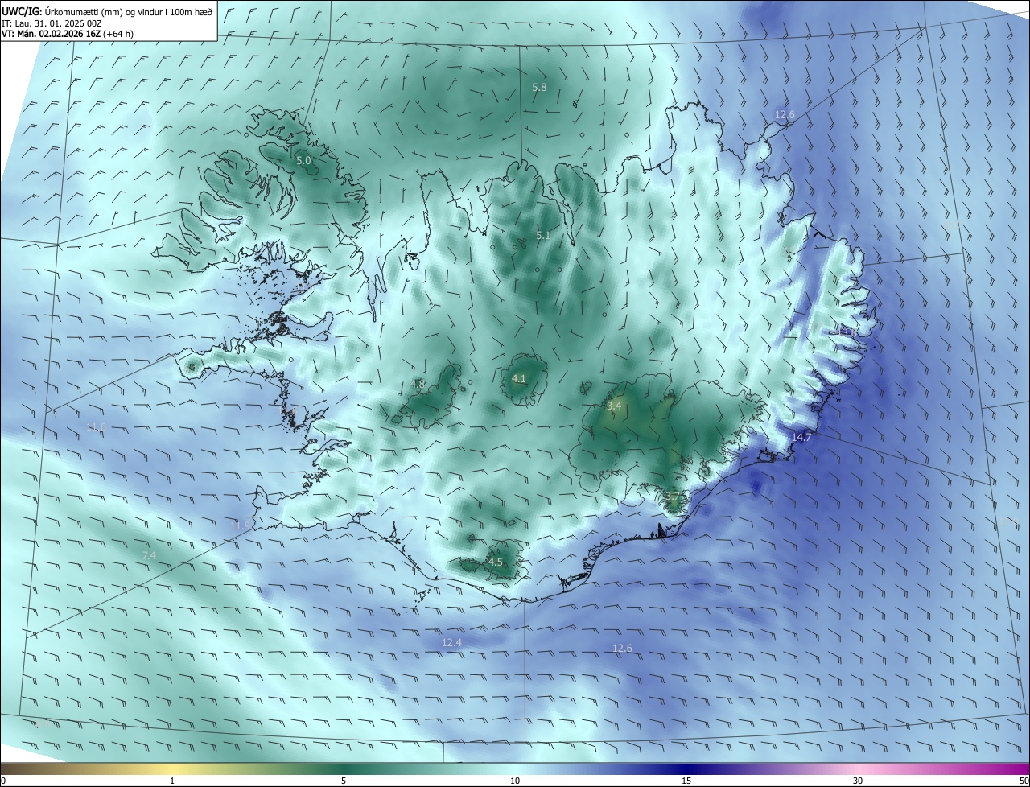1030x787 pixels.
Task: Click the color scale tick label 15
Action: pyautogui.click(x=686, y=781)
